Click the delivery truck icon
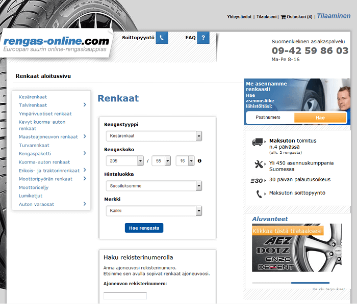This screenshot has width=357, height=304. [x=258, y=142]
